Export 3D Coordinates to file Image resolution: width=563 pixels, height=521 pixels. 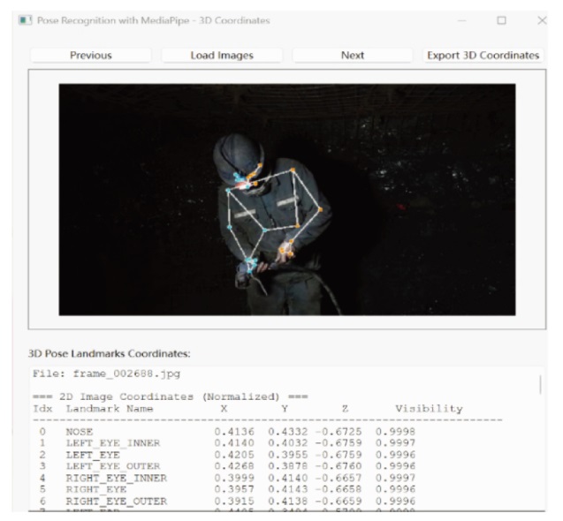[483, 56]
